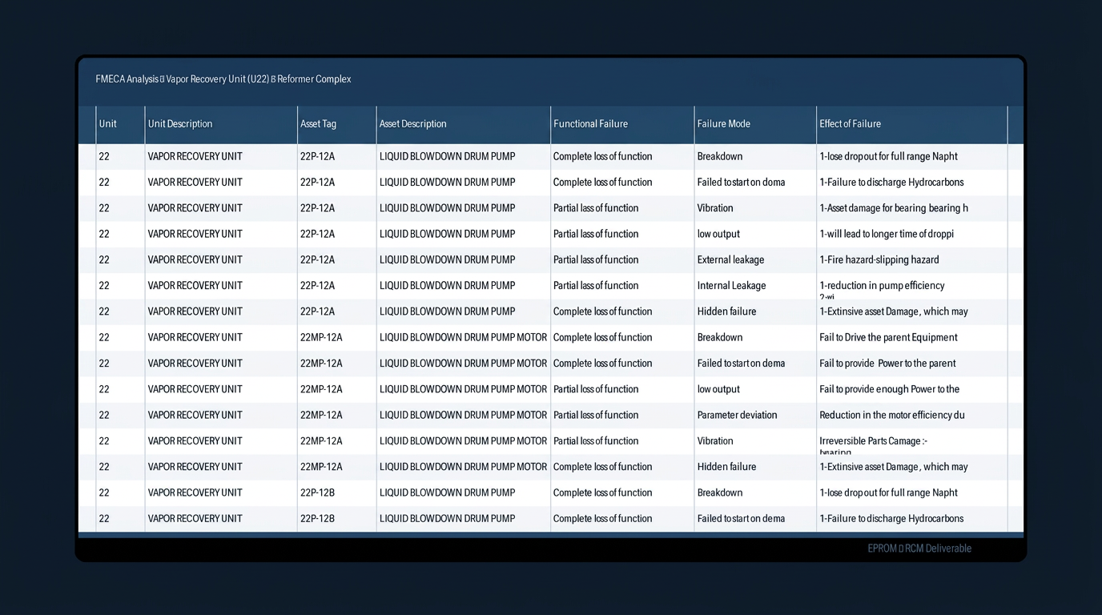Sort by the Effect of Failure column header

click(851, 124)
